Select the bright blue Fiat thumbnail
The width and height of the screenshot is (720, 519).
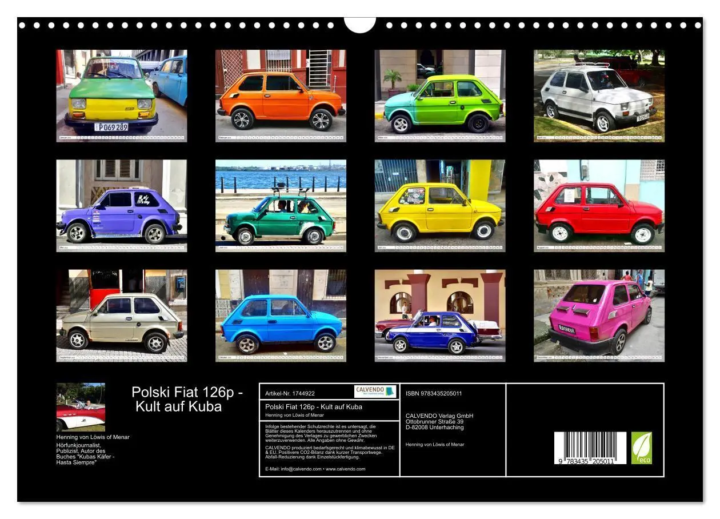281,316
